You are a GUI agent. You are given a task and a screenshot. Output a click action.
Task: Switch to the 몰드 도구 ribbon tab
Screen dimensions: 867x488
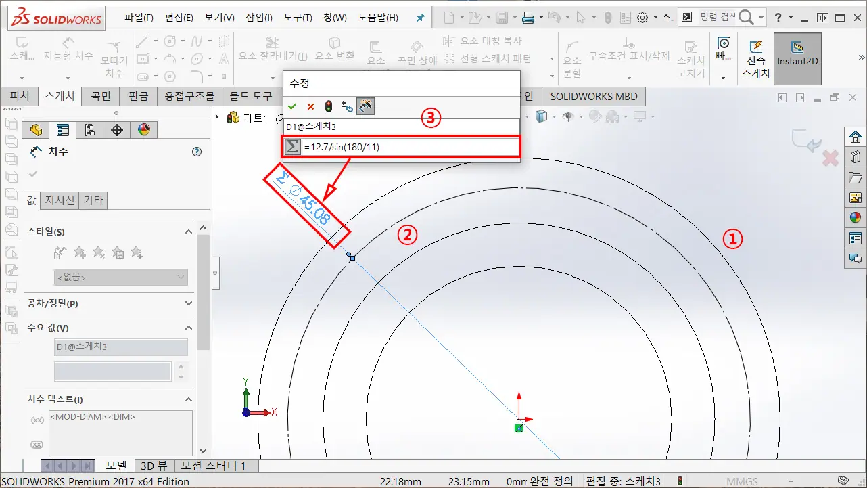(251, 96)
